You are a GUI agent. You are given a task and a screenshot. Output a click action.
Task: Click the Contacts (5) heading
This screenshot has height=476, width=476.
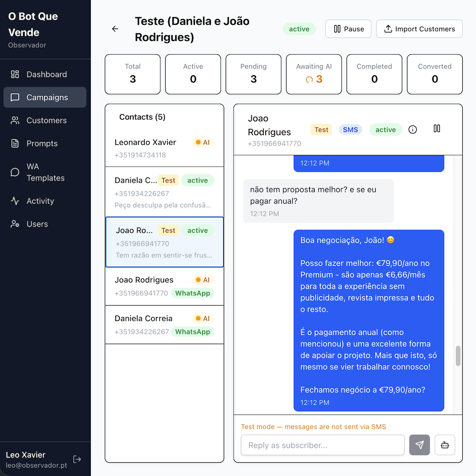click(142, 117)
